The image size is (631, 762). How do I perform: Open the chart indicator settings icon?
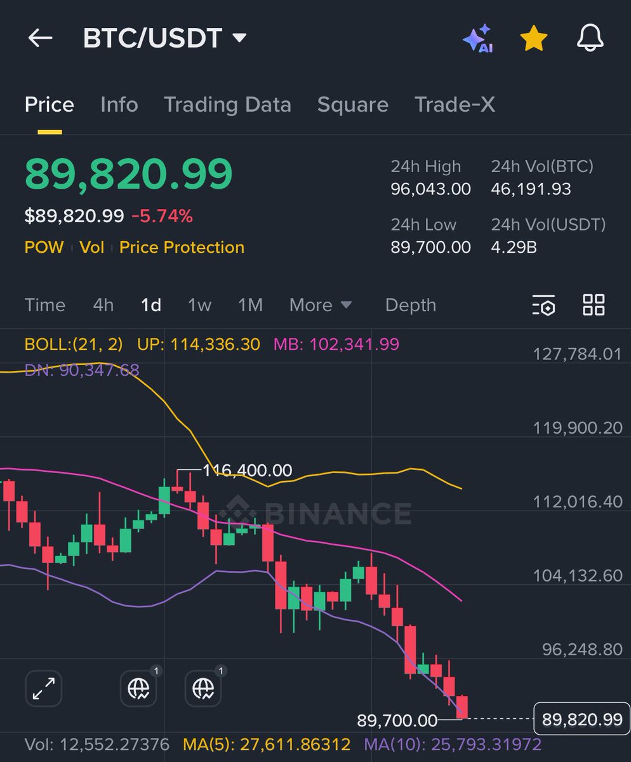pyautogui.click(x=543, y=305)
